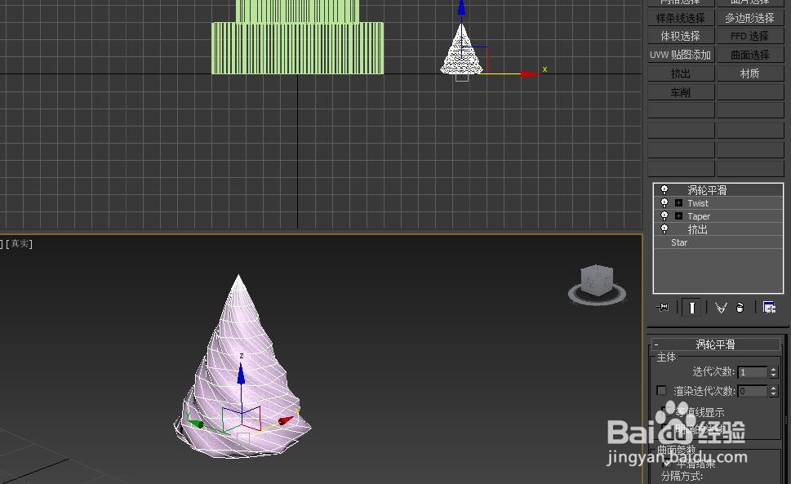Toggle the Taper modifier lightbulb
Image resolution: width=791 pixels, height=484 pixels.
point(664,215)
